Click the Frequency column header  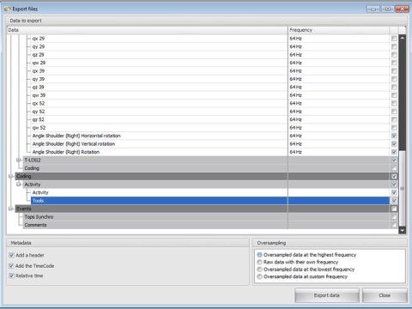click(x=338, y=30)
